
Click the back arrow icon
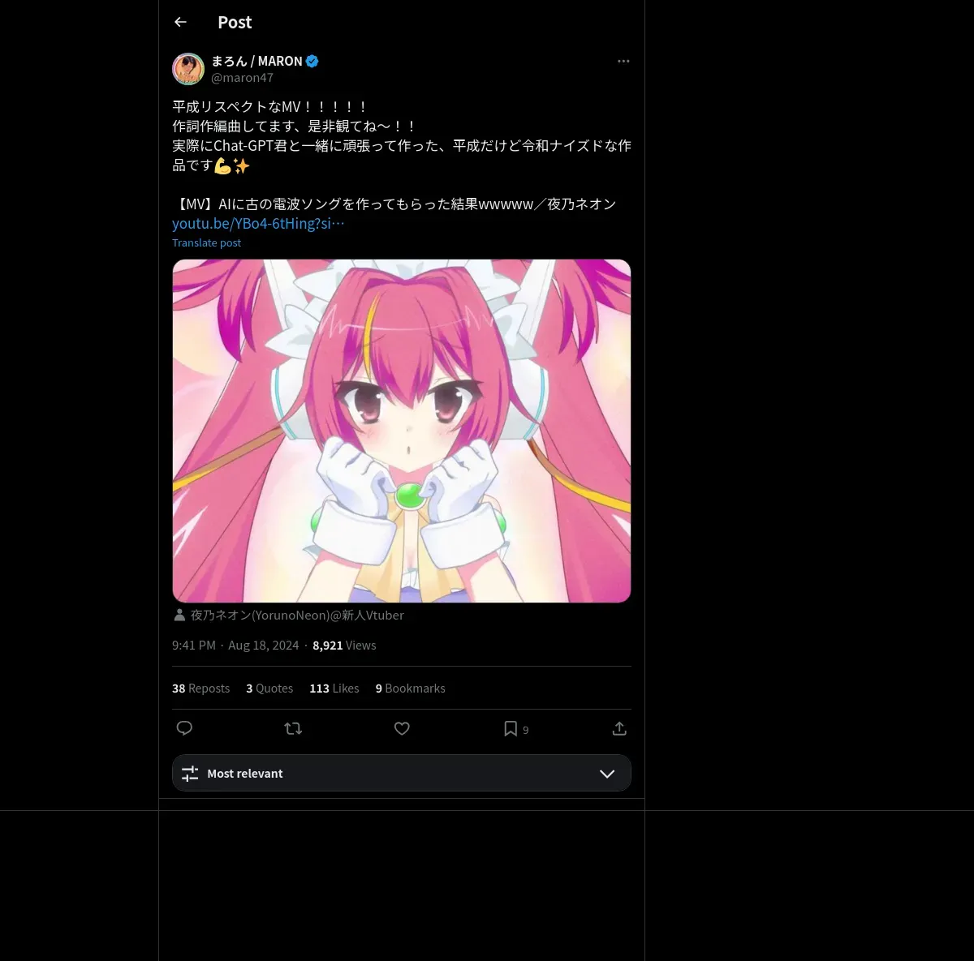pyautogui.click(x=180, y=23)
